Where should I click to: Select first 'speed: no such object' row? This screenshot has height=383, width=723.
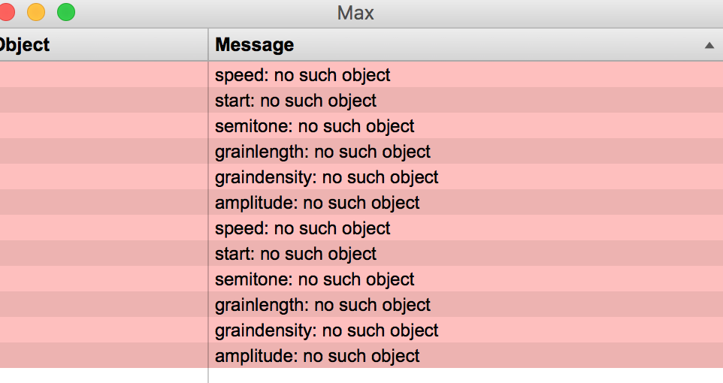[361, 74]
